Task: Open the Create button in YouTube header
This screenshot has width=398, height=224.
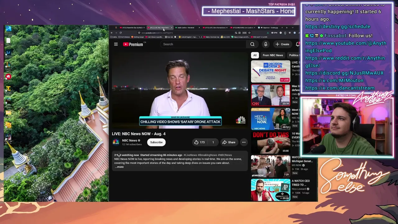Action: coord(282,44)
